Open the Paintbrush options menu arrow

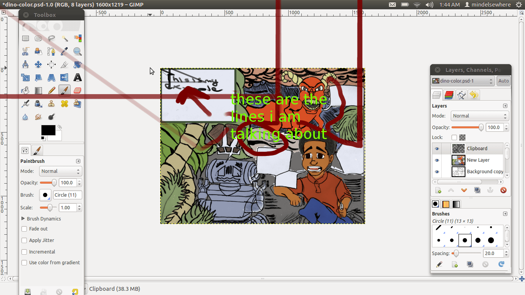point(78,161)
